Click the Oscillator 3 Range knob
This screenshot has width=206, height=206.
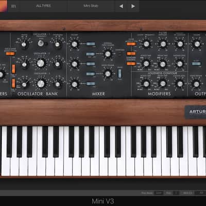coord(24,84)
